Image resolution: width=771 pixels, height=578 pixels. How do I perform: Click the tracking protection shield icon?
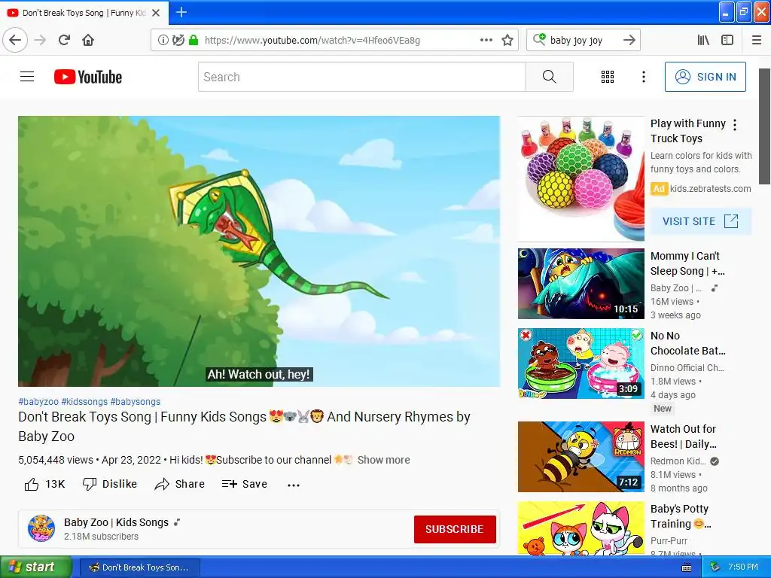click(x=178, y=40)
